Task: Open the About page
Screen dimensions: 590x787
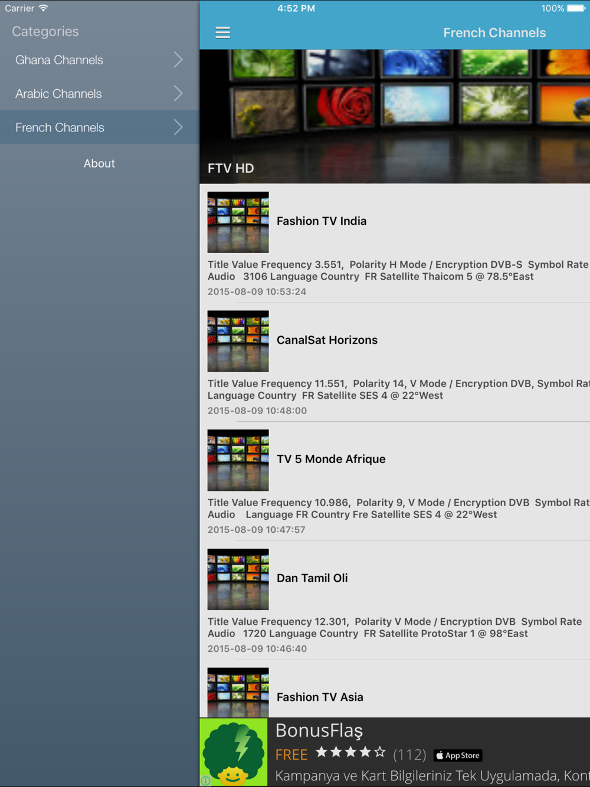Action: [x=99, y=163]
